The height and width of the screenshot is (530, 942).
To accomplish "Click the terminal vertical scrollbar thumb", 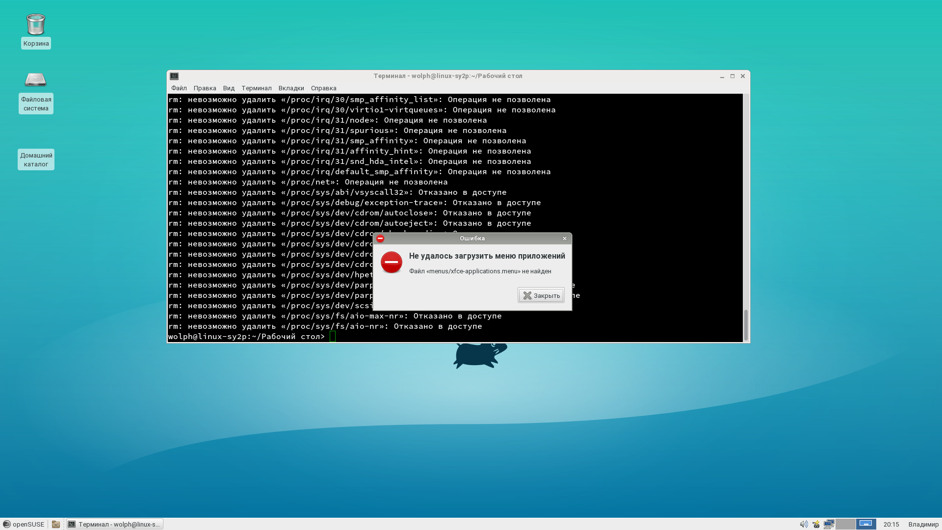I will pos(746,324).
